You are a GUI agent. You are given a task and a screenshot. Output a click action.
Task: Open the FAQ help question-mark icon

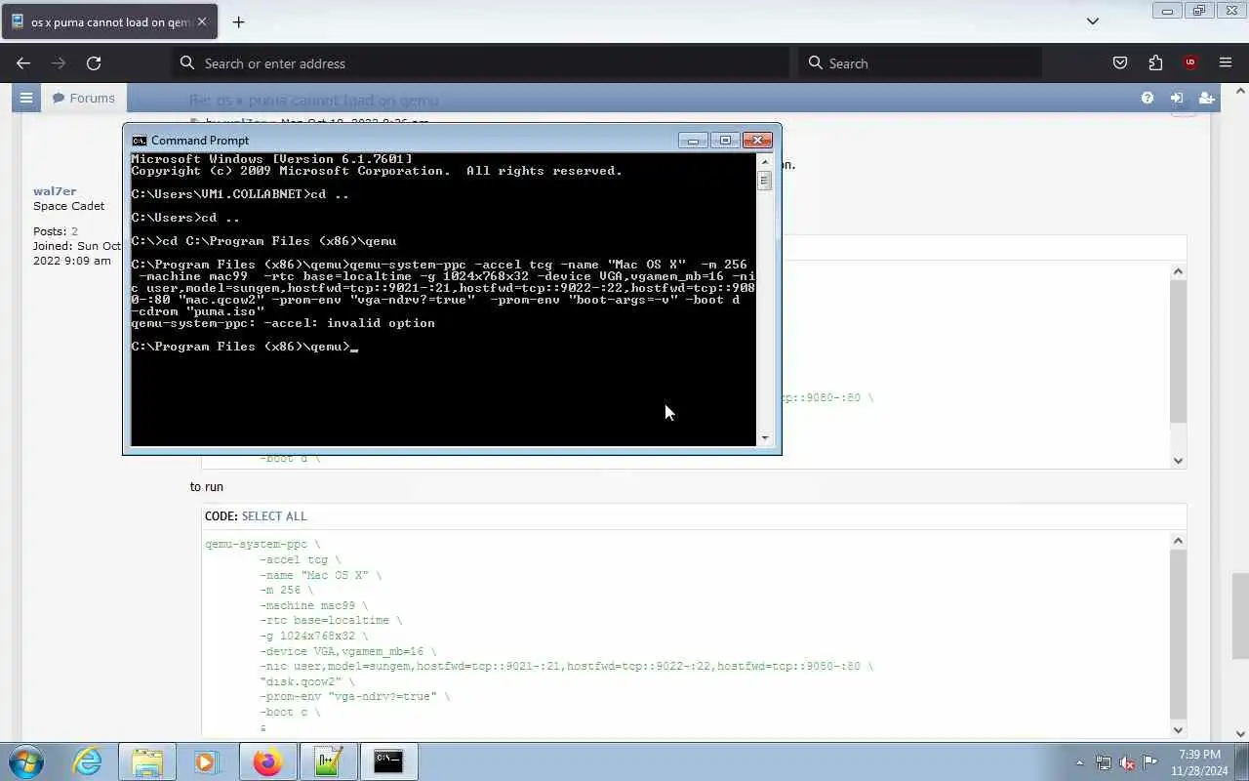tap(1148, 98)
